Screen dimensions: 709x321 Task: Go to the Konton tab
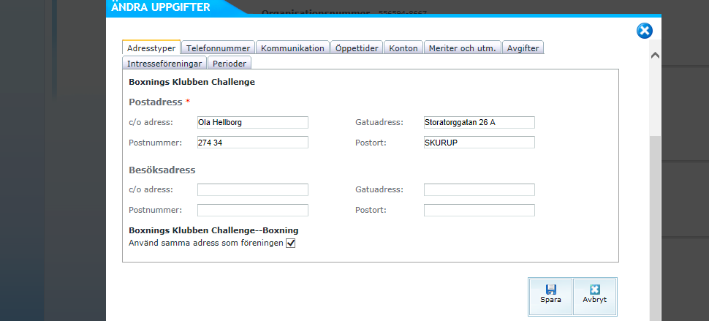click(403, 48)
